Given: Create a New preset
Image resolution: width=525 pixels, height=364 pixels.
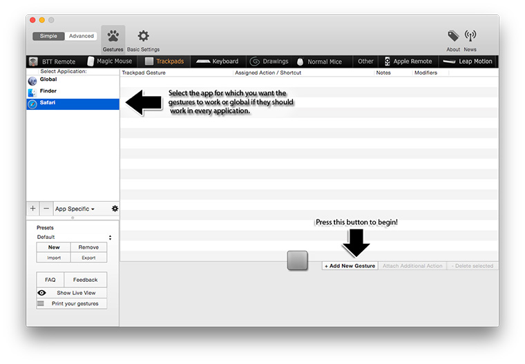Looking at the screenshot, I should [54, 247].
